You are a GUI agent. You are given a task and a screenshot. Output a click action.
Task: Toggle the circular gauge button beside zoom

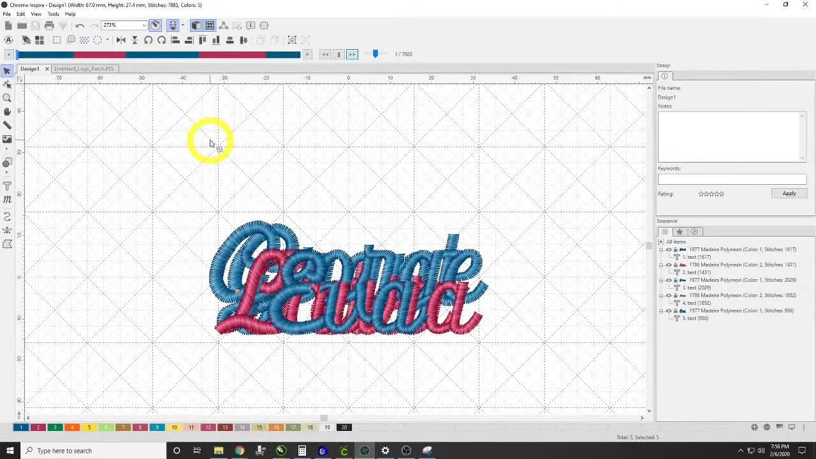tap(156, 25)
